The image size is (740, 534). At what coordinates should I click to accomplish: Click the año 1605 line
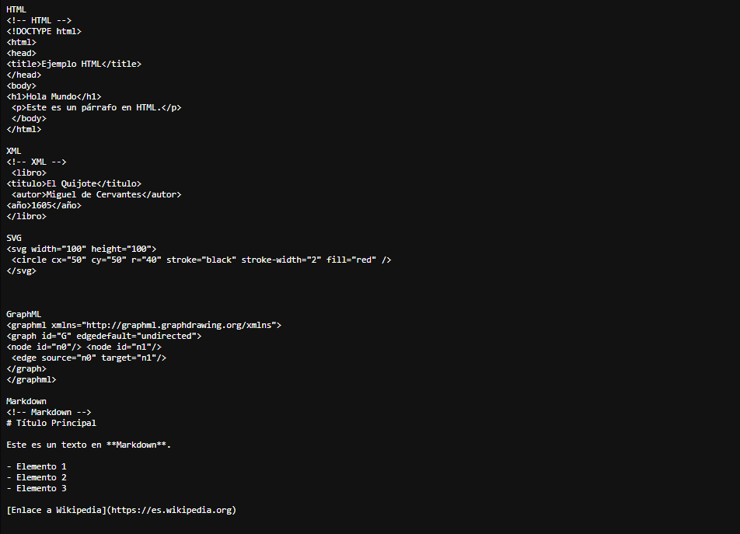44,205
